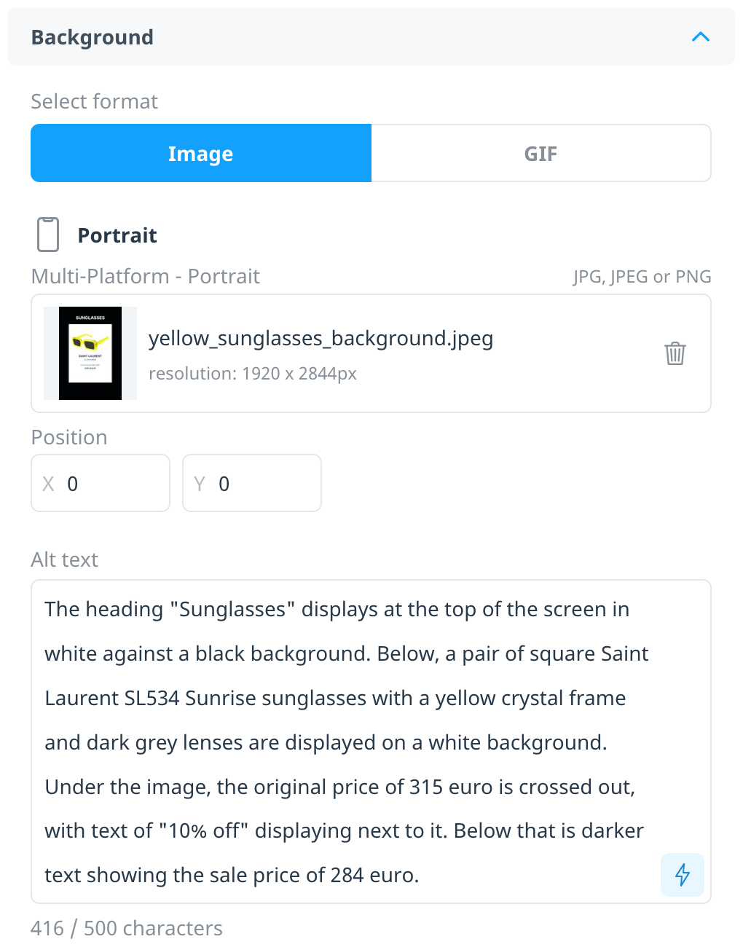Generate alt text with the lightning icon

coord(683,874)
